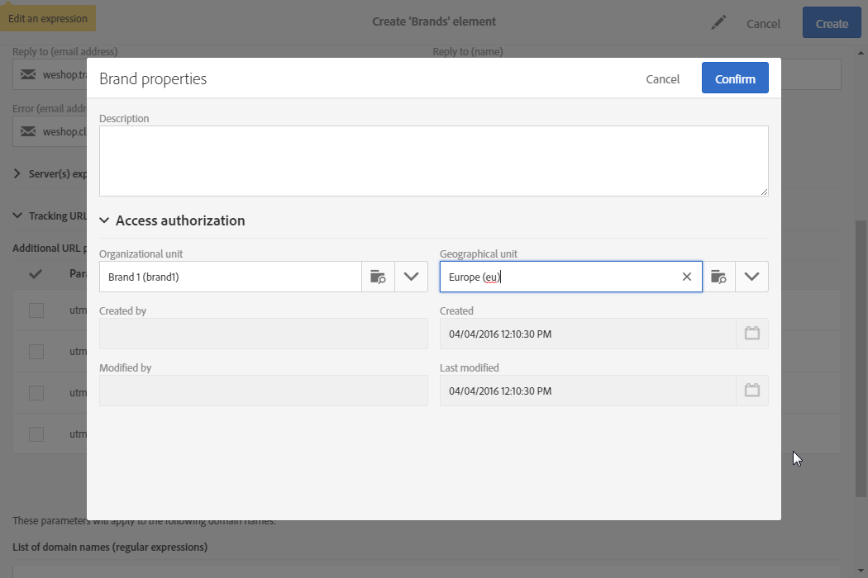This screenshot has width=868, height=578.
Task: Open calendar picker for Last modified date
Action: pyautogui.click(x=751, y=391)
